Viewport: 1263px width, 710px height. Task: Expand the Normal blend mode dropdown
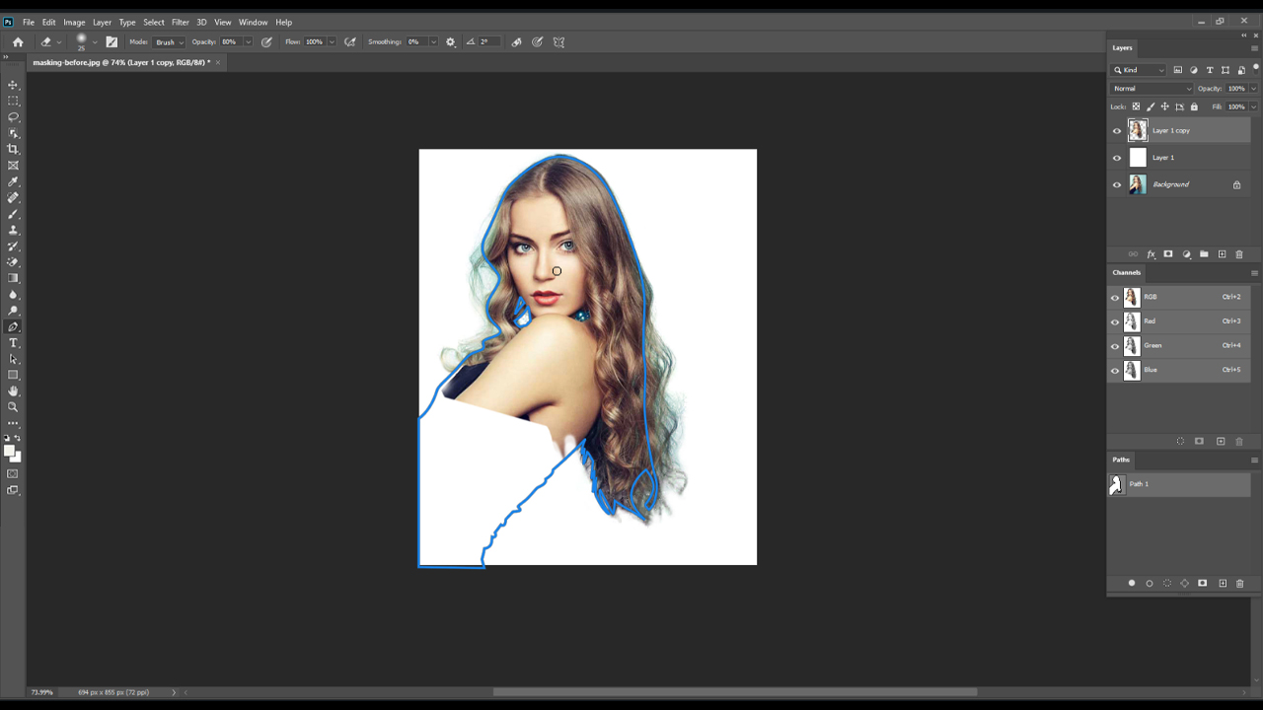point(1152,89)
